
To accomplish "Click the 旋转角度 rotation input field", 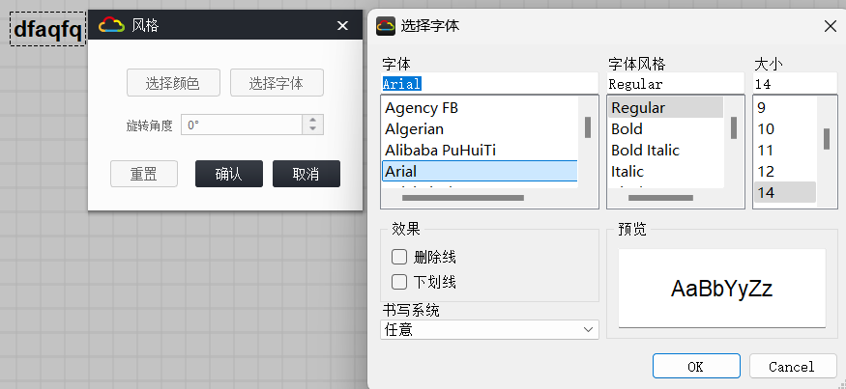I will (242, 125).
